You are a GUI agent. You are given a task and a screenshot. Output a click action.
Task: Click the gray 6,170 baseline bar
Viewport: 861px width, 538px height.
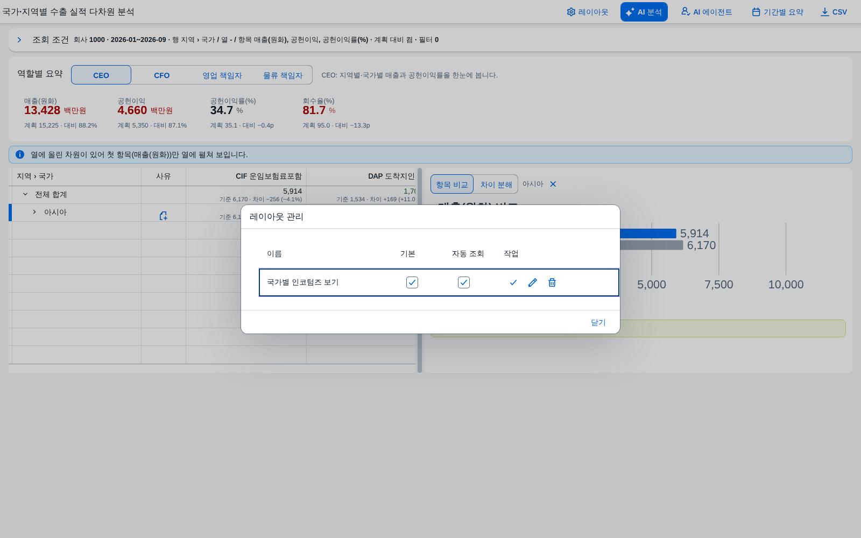(651, 245)
